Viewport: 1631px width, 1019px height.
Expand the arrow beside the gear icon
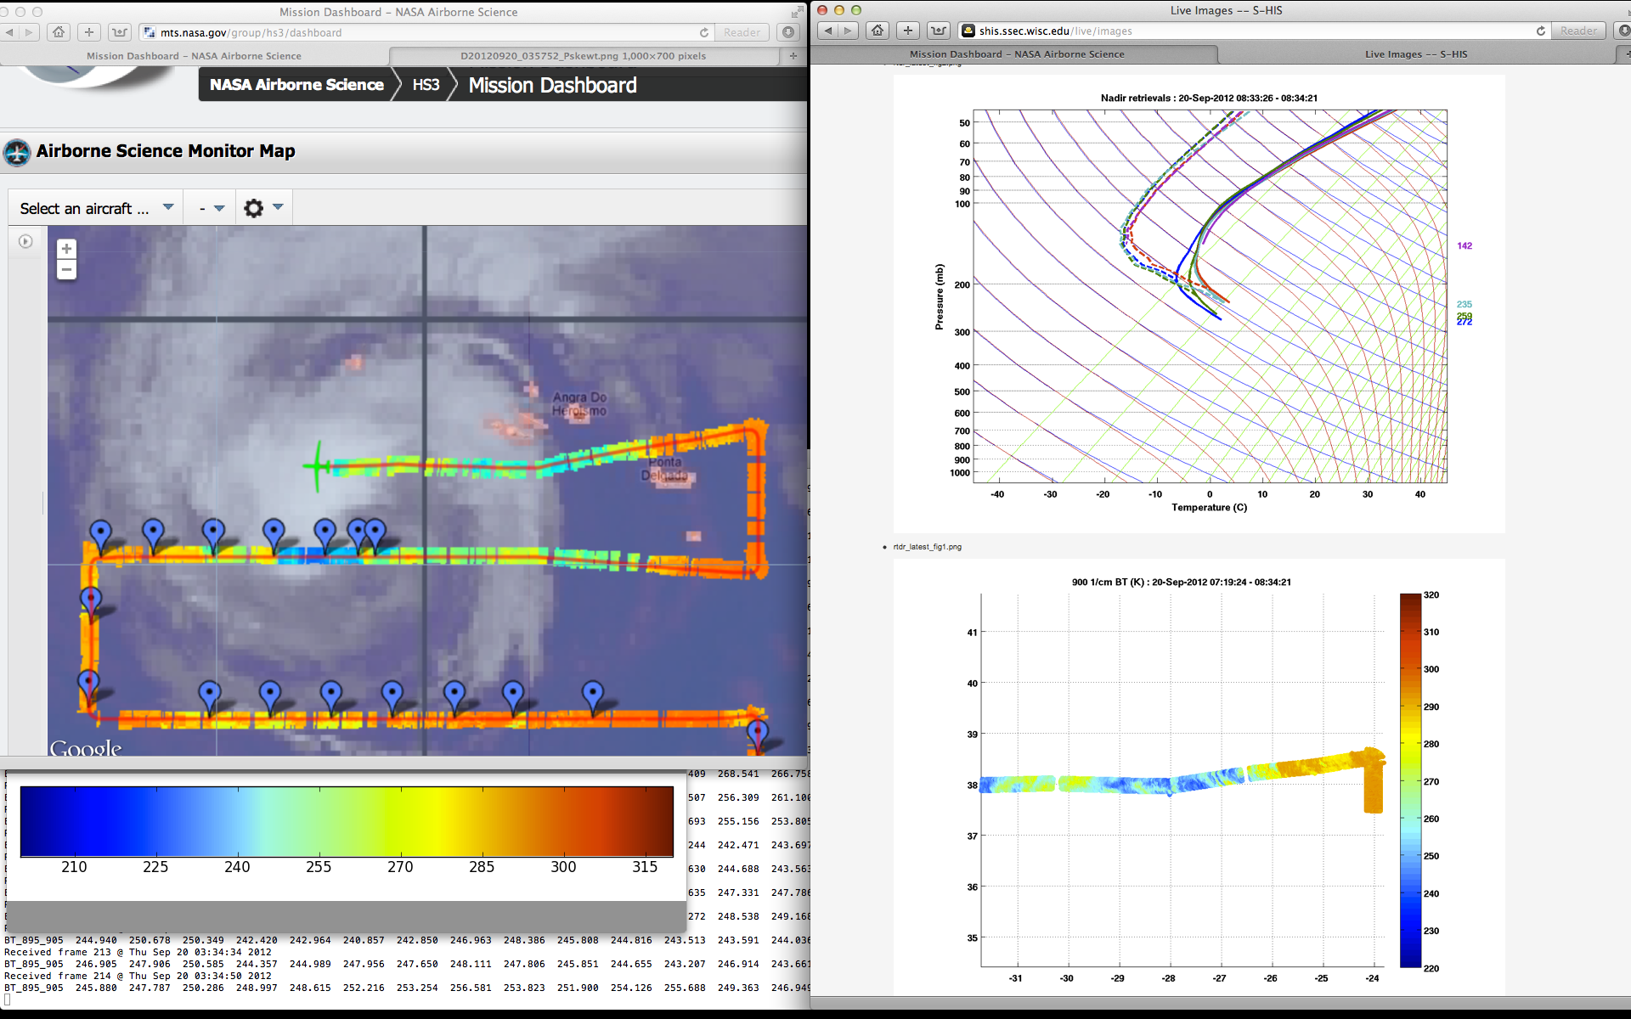278,207
